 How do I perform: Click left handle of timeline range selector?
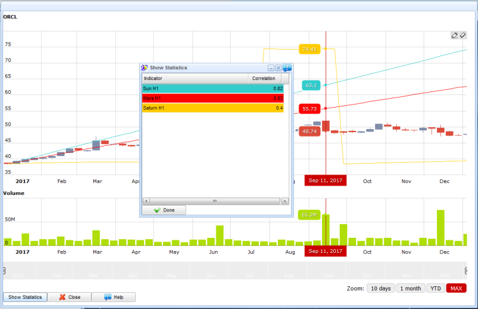point(5,271)
